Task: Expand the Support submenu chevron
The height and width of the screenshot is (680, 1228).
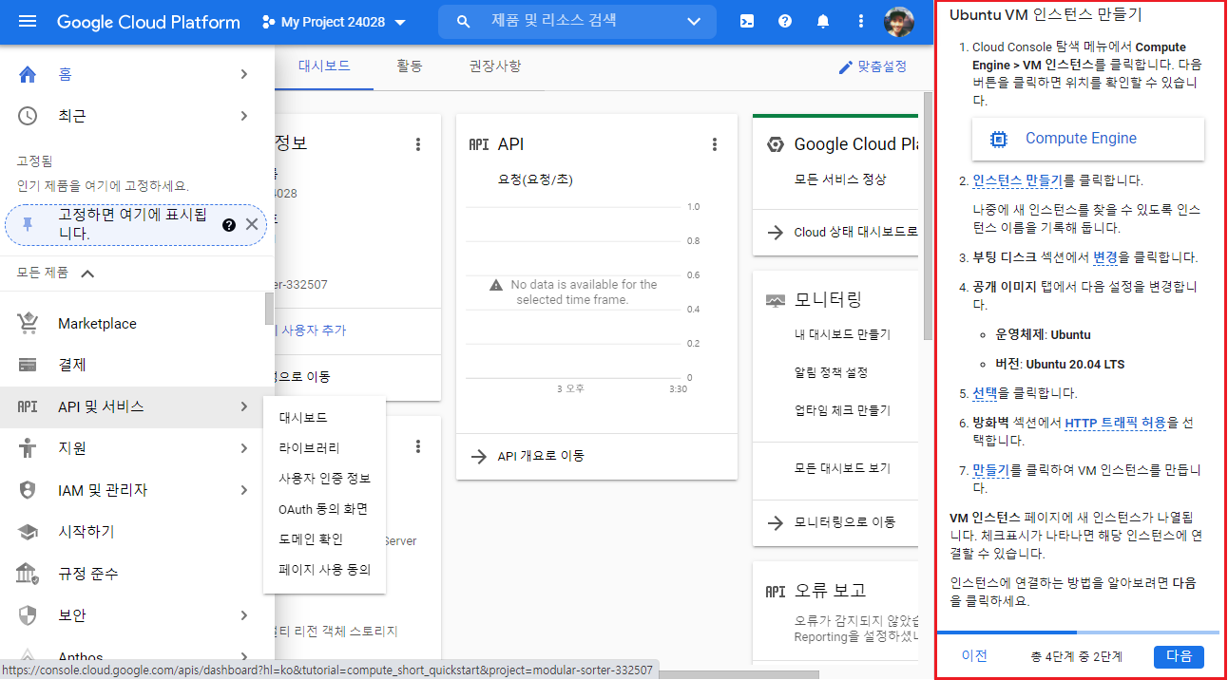Action: [244, 448]
